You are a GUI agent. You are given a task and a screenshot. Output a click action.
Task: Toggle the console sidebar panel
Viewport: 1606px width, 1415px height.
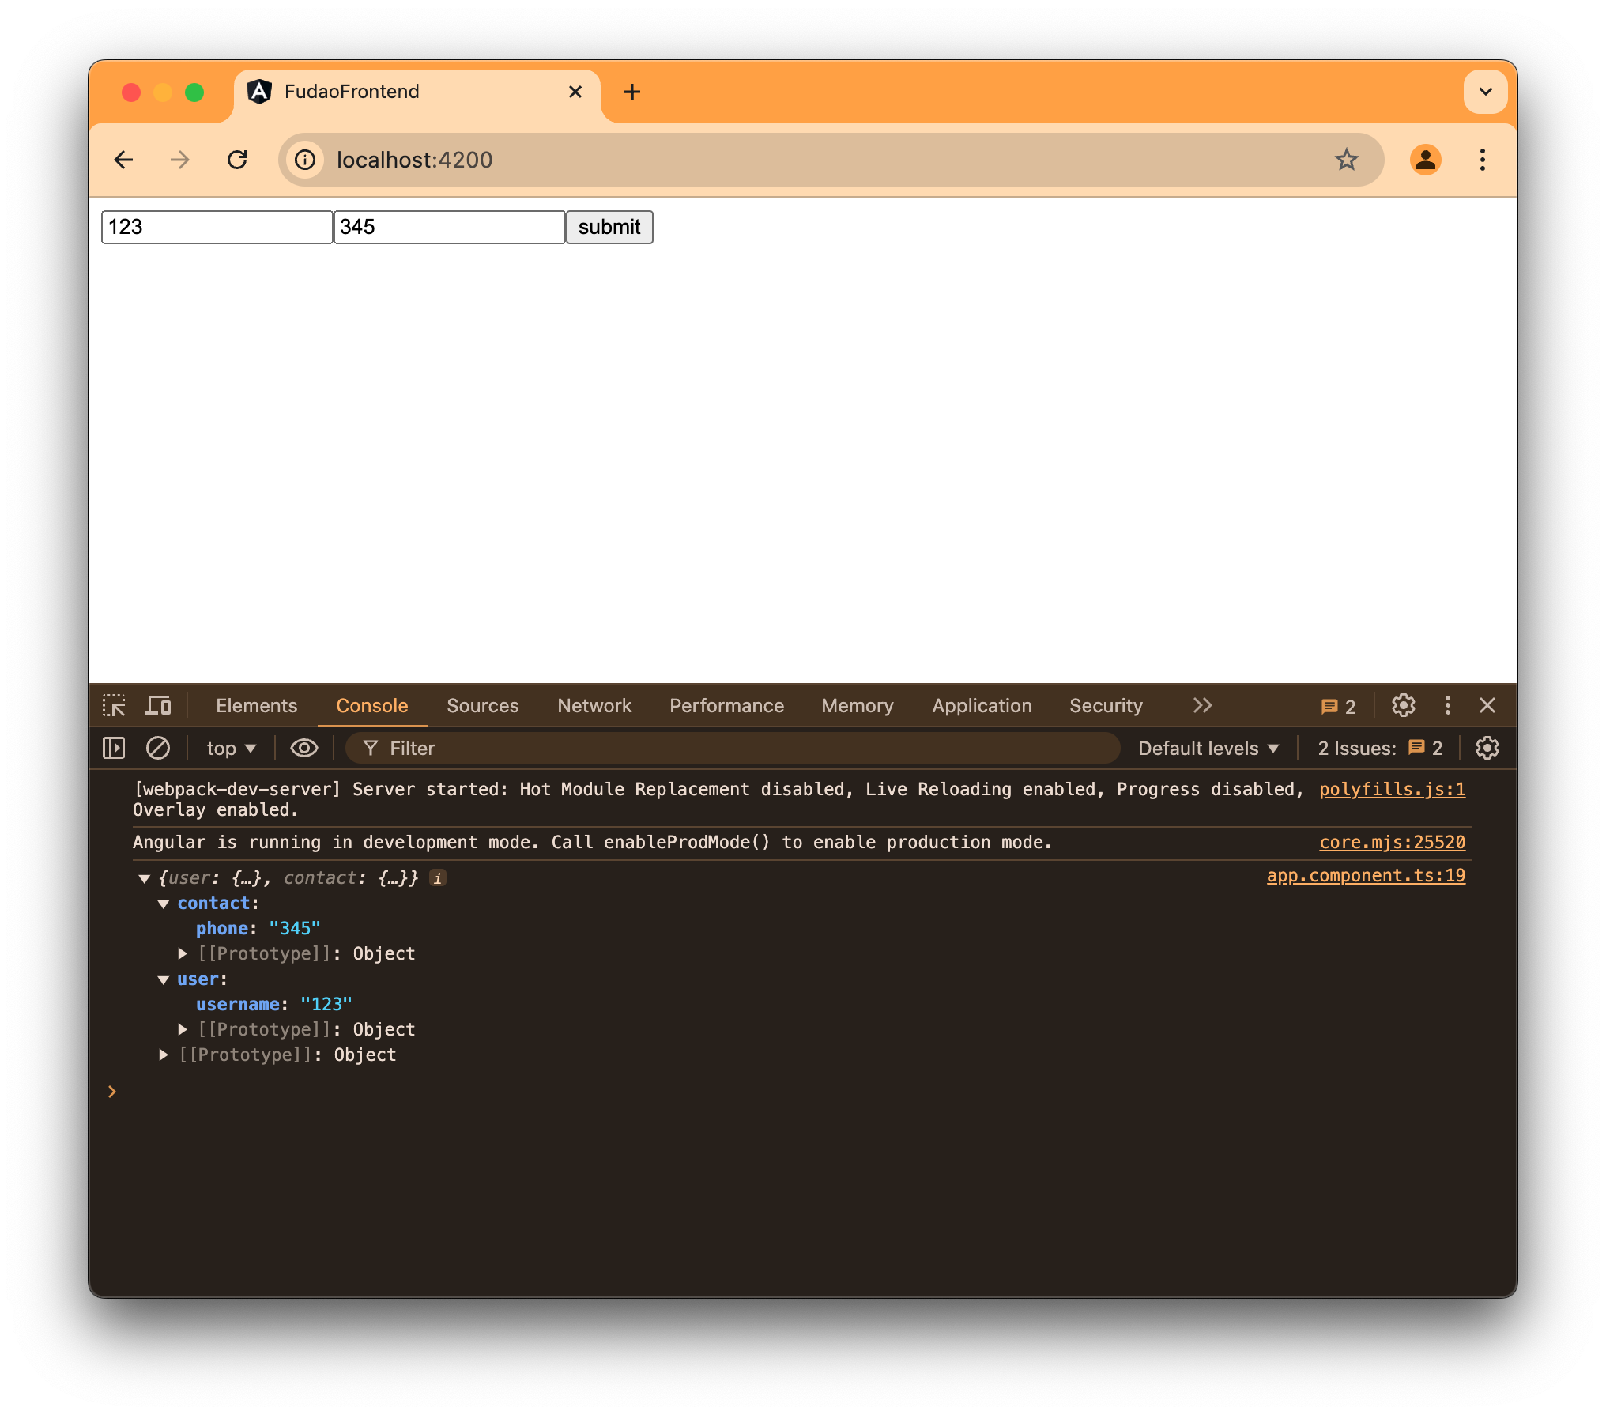[x=114, y=748]
